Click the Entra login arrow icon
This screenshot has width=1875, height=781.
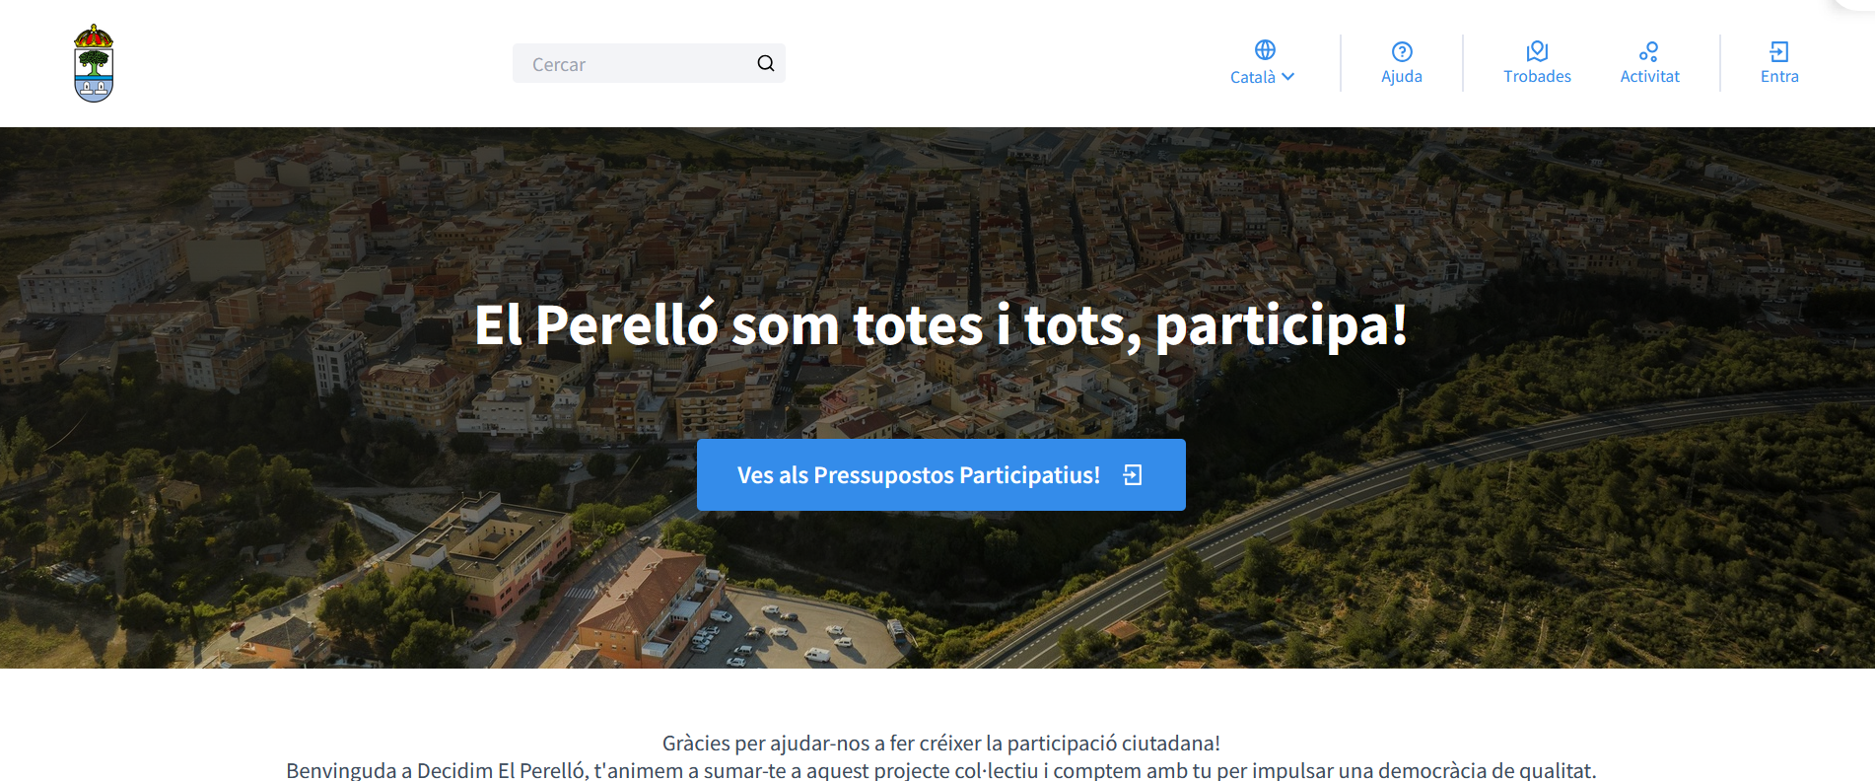tap(1779, 51)
